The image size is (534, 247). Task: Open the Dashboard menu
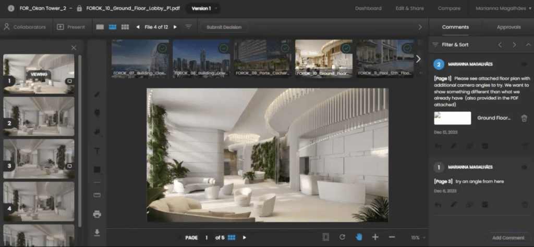368,8
